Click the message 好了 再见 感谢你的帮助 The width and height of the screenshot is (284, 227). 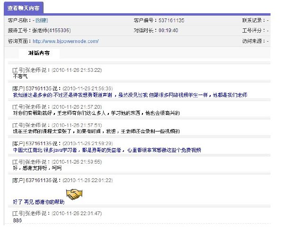tap(39, 202)
